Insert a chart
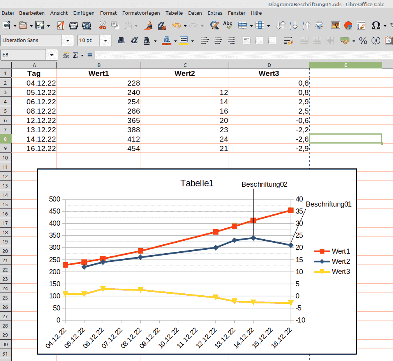Screen dimensions: 393x361 (348, 25)
